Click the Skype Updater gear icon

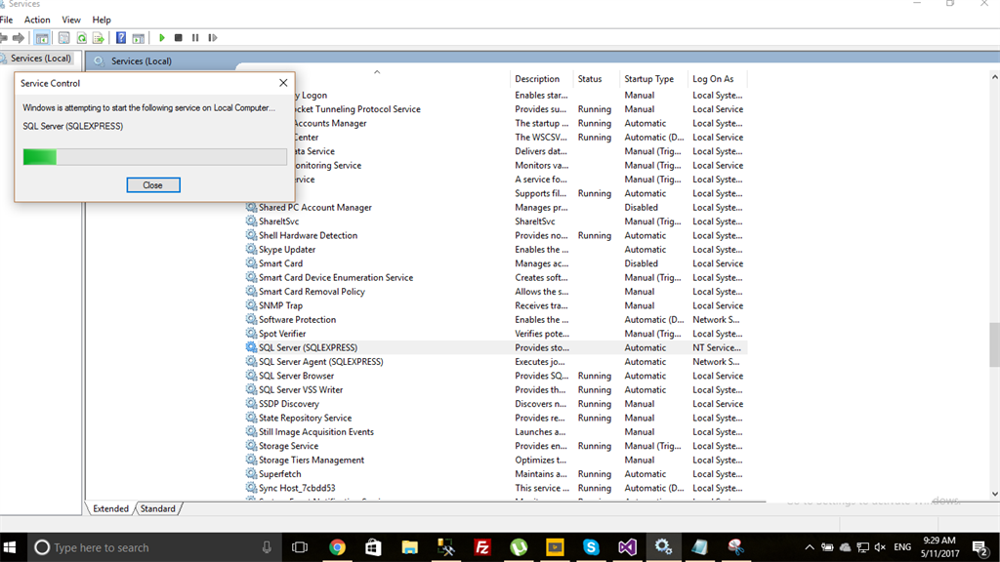pyautogui.click(x=251, y=249)
